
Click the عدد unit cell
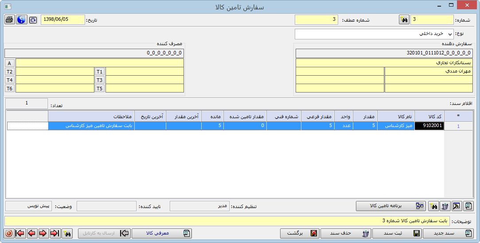[344, 126]
